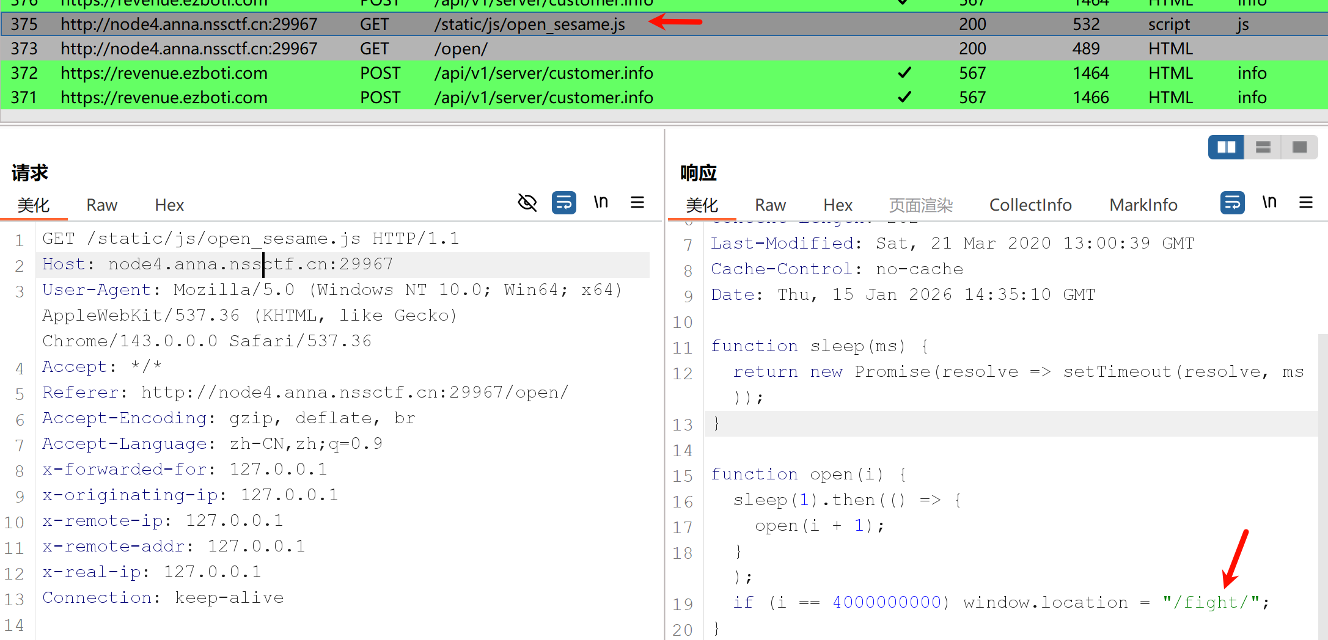This screenshot has height=640, width=1328.
Task: Open request panel hamburger options menu
Action: [637, 202]
